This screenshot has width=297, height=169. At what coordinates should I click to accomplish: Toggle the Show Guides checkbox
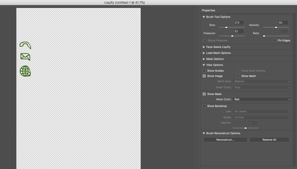click(204, 71)
